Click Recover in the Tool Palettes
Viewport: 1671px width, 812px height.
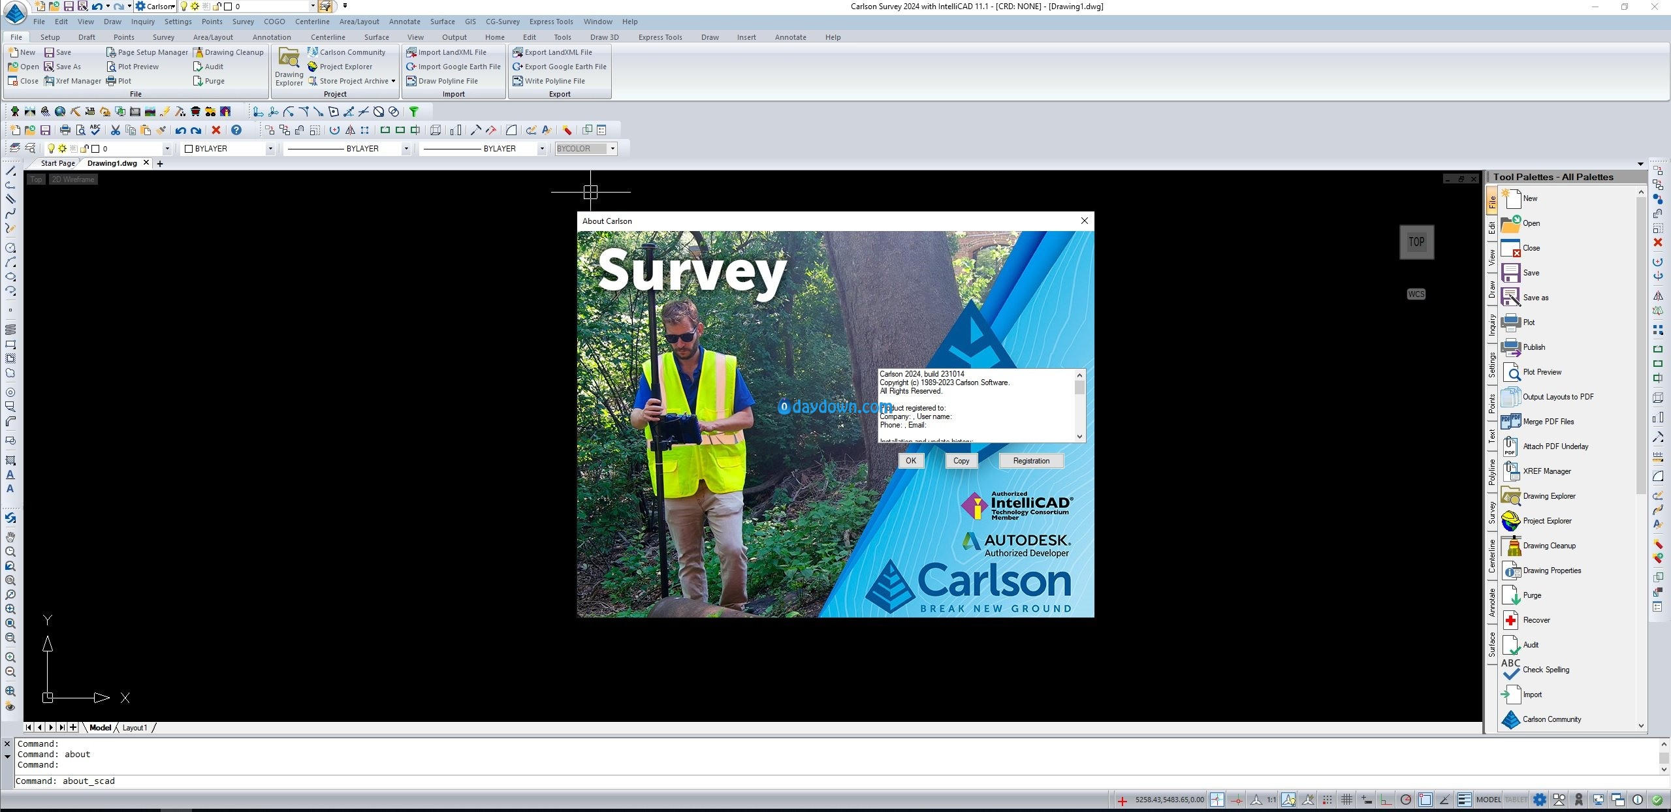(x=1526, y=620)
